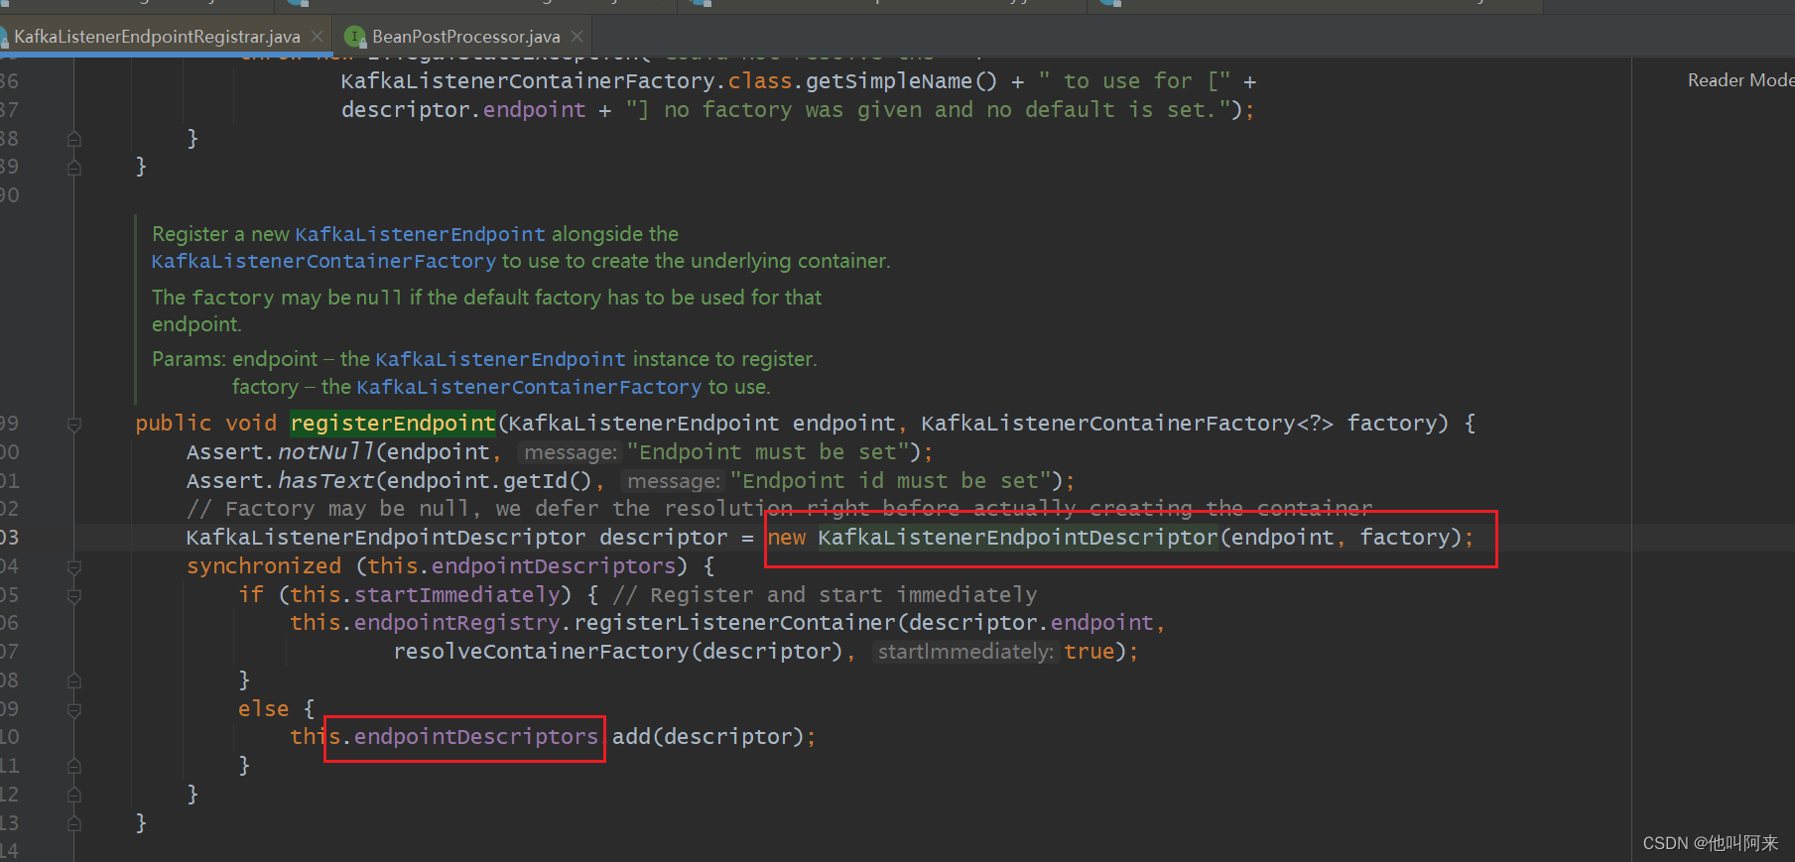Click the '// Register and start immediately' comment
The height and width of the screenshot is (862, 1795).
[x=826, y=595]
